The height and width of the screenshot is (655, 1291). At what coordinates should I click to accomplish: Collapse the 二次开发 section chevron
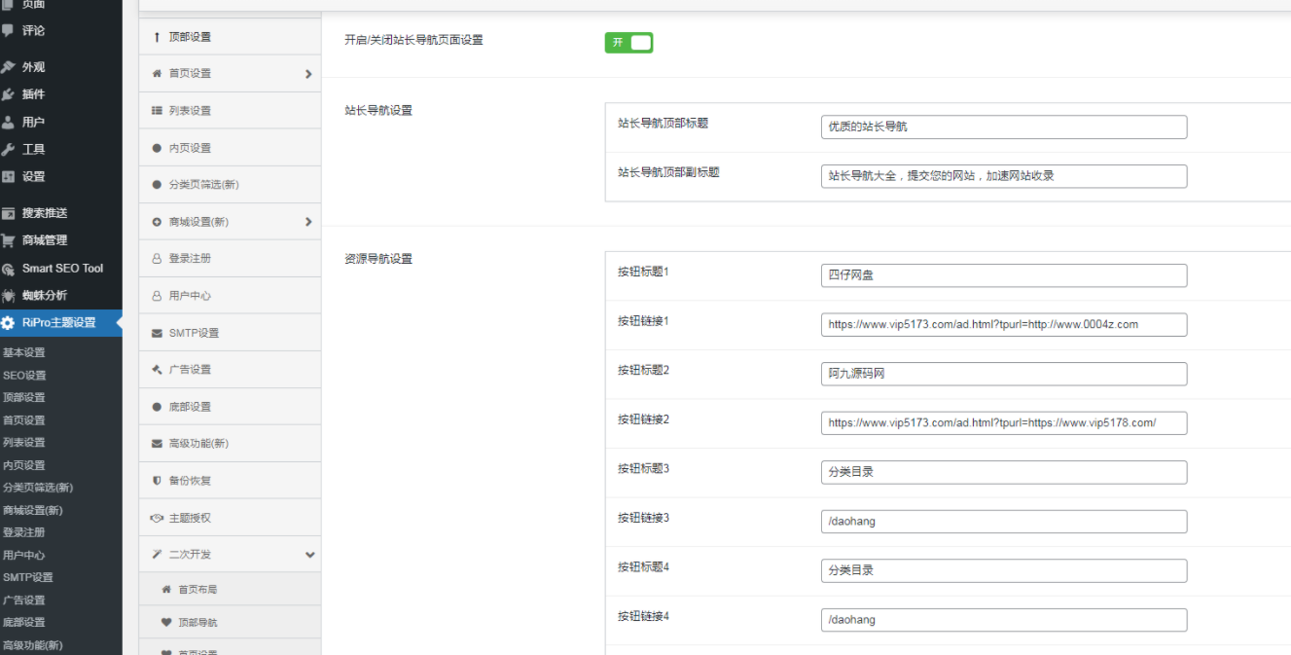tap(309, 555)
